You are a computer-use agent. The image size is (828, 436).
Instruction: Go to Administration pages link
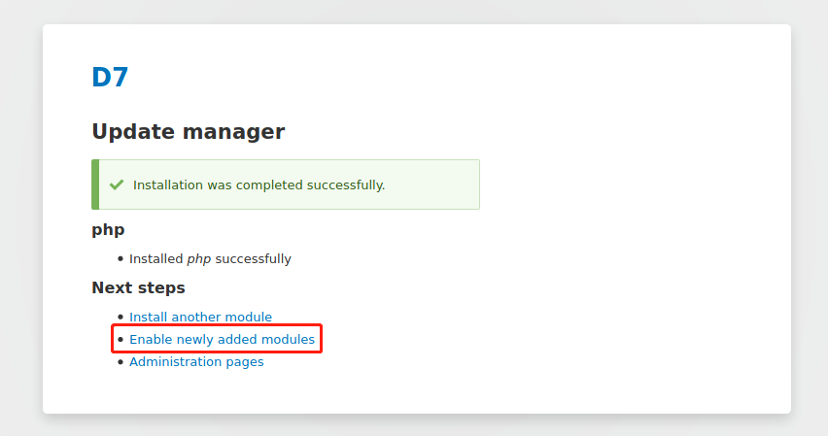196,362
